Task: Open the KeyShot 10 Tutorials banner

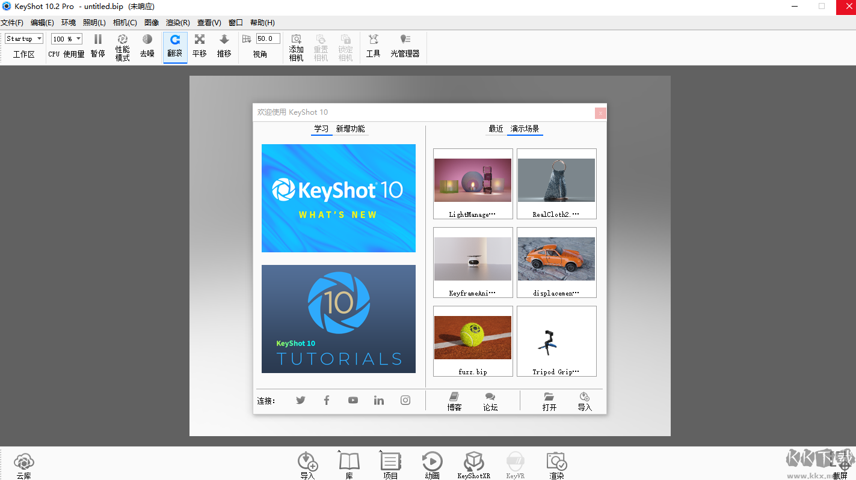Action: click(339, 319)
